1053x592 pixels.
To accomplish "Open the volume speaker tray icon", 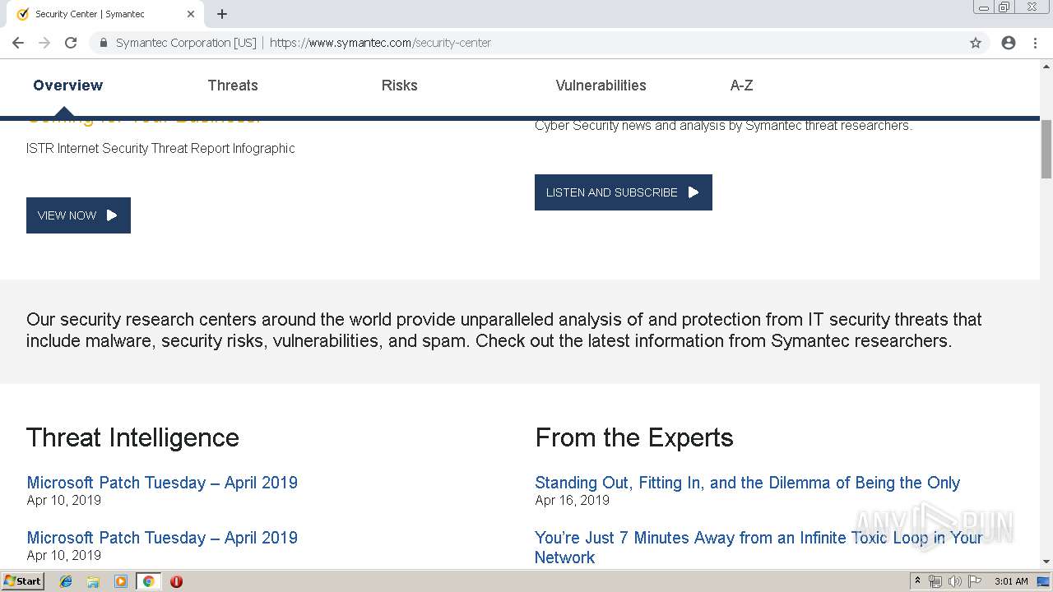I will coord(955,581).
